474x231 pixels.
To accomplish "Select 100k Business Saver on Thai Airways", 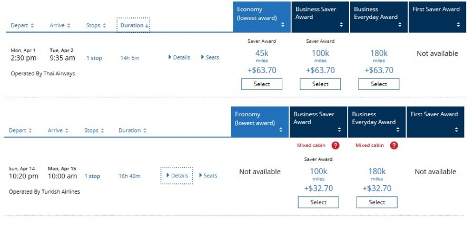I will click(x=320, y=84).
